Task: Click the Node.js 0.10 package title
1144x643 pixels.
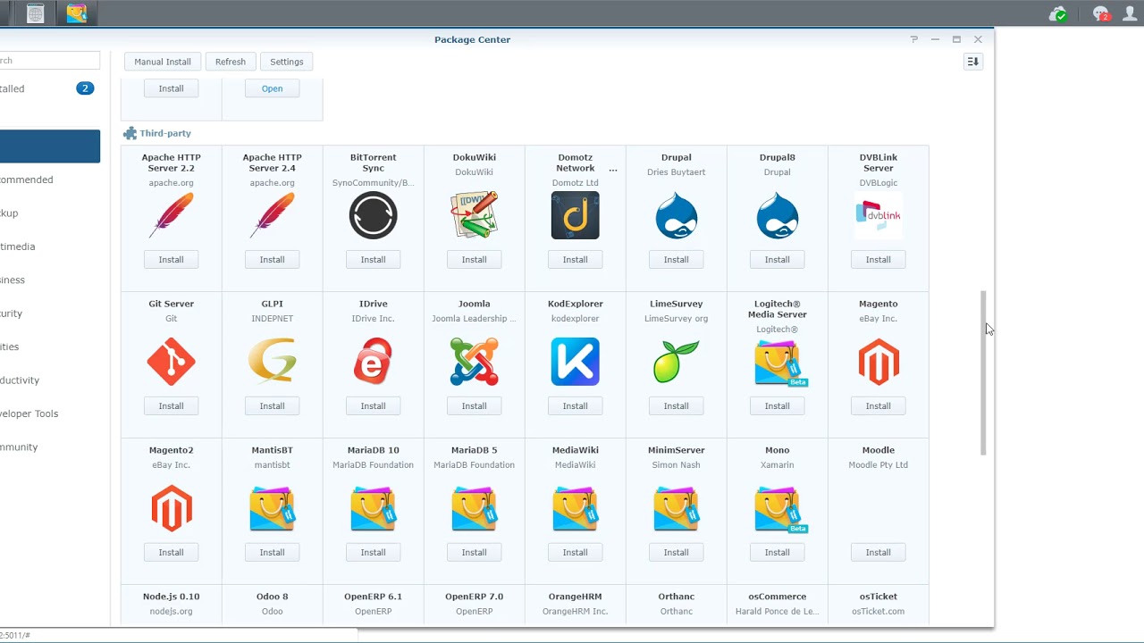Action: coord(171,597)
